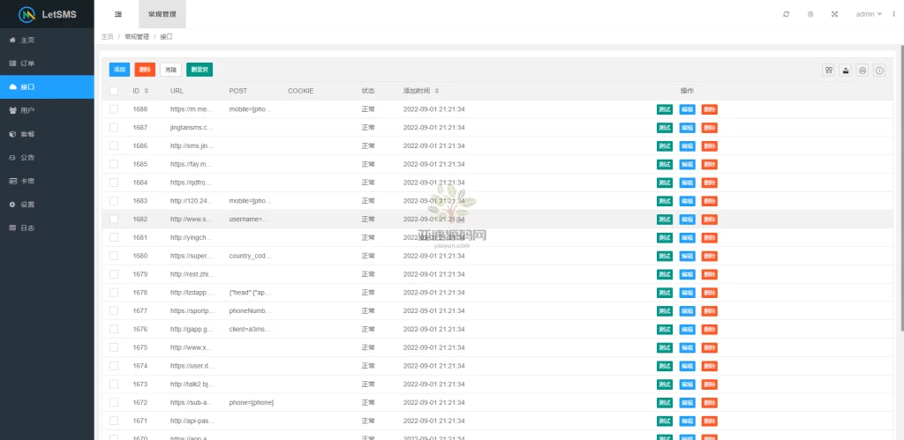The width and height of the screenshot is (904, 440).
Task: Collapse the sidebar with the menu toggle icon
Action: [118, 14]
